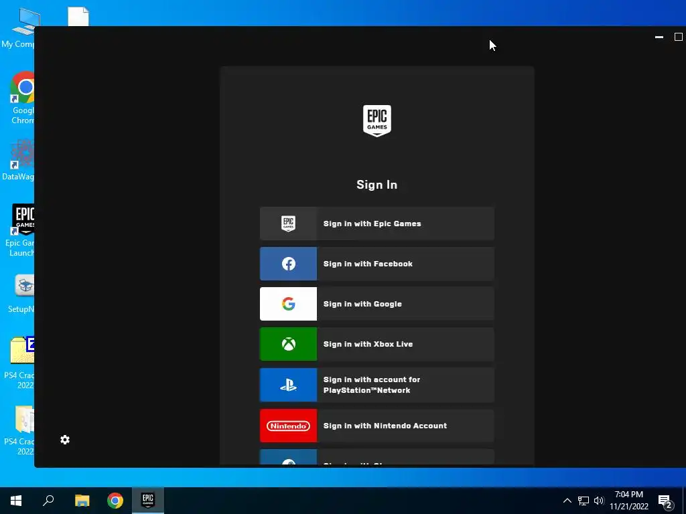Select the DataWag desktop shortcut

tap(18, 159)
